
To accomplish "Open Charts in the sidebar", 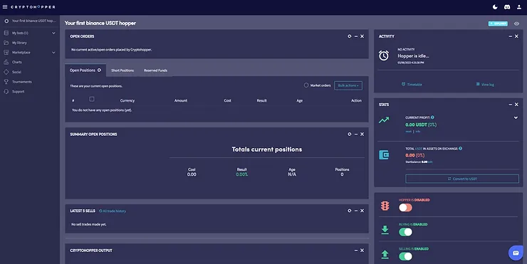I will [17, 62].
